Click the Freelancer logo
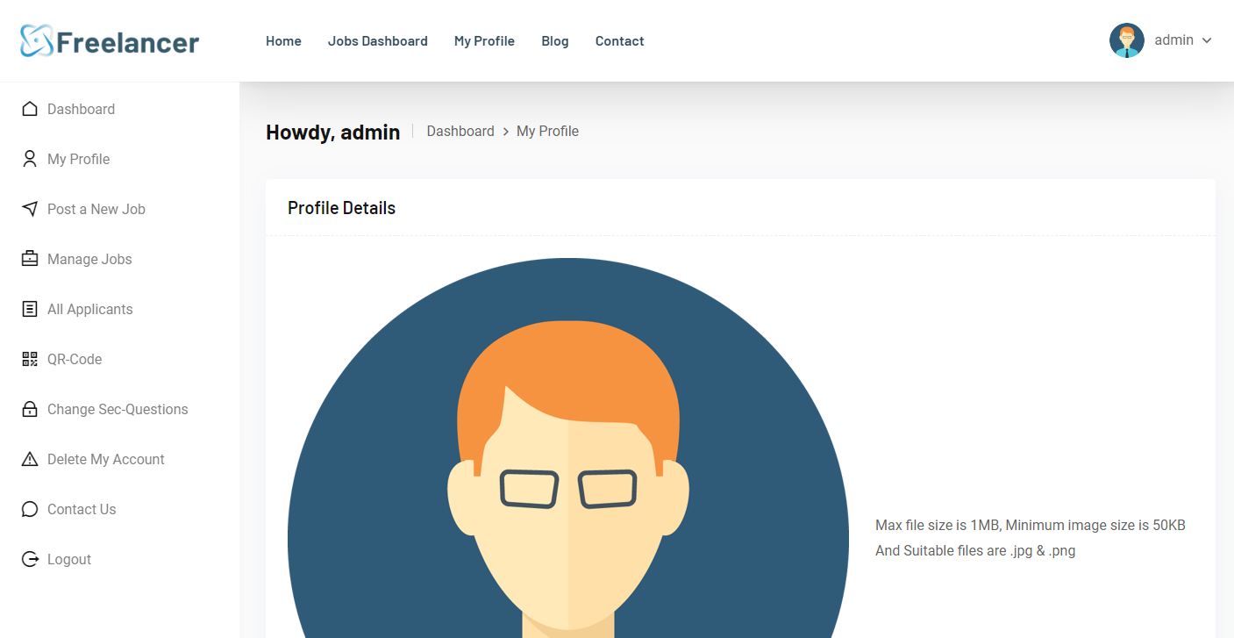Viewport: 1234px width, 638px height. (110, 41)
